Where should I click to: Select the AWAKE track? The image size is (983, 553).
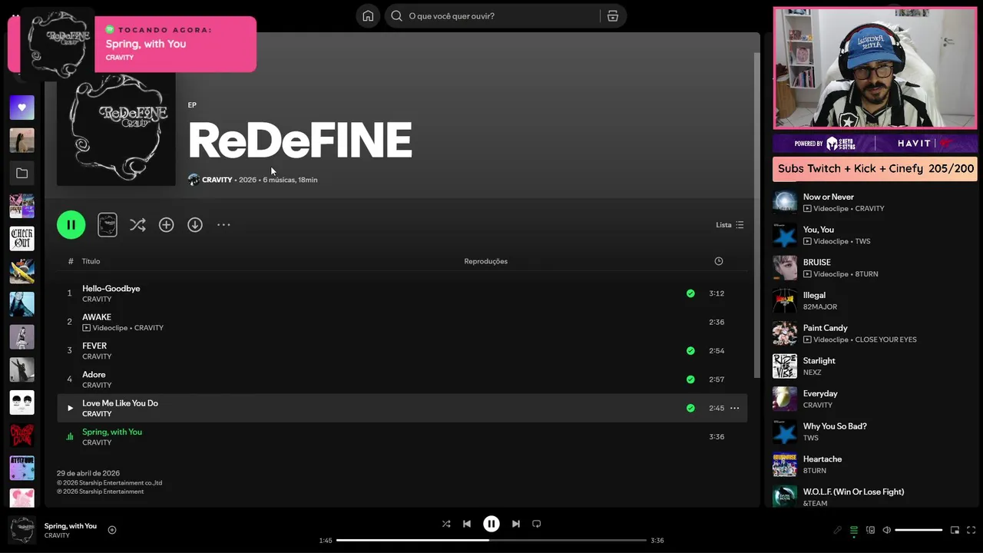point(402,322)
